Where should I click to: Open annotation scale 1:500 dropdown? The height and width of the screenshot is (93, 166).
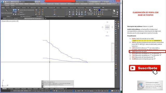[79, 91]
